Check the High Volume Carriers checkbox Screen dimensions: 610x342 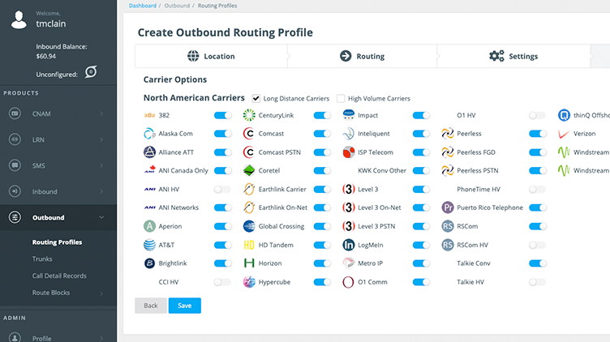click(341, 99)
